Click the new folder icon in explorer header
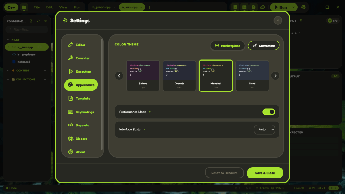This screenshot has height=194, width=345. (x=45, y=21)
